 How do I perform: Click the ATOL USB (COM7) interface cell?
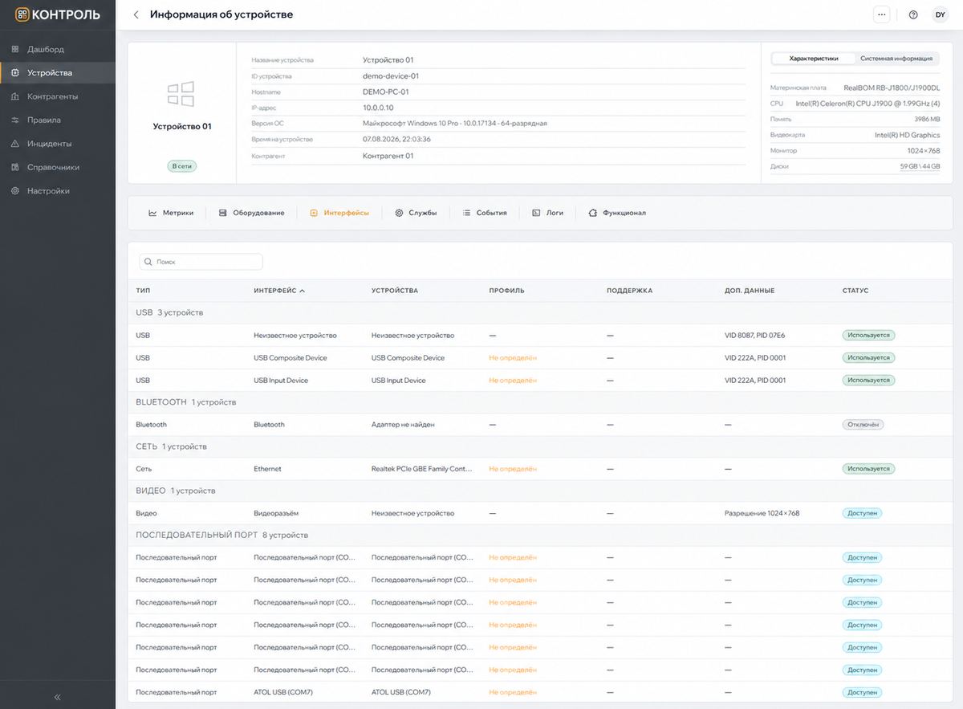[283, 692]
